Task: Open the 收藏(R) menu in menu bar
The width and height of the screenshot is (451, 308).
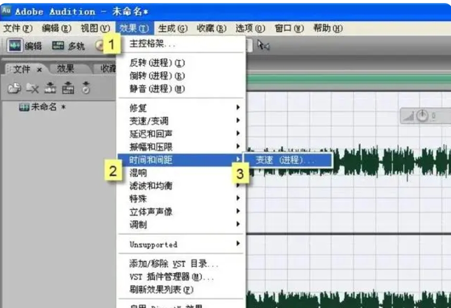Action: [212, 28]
